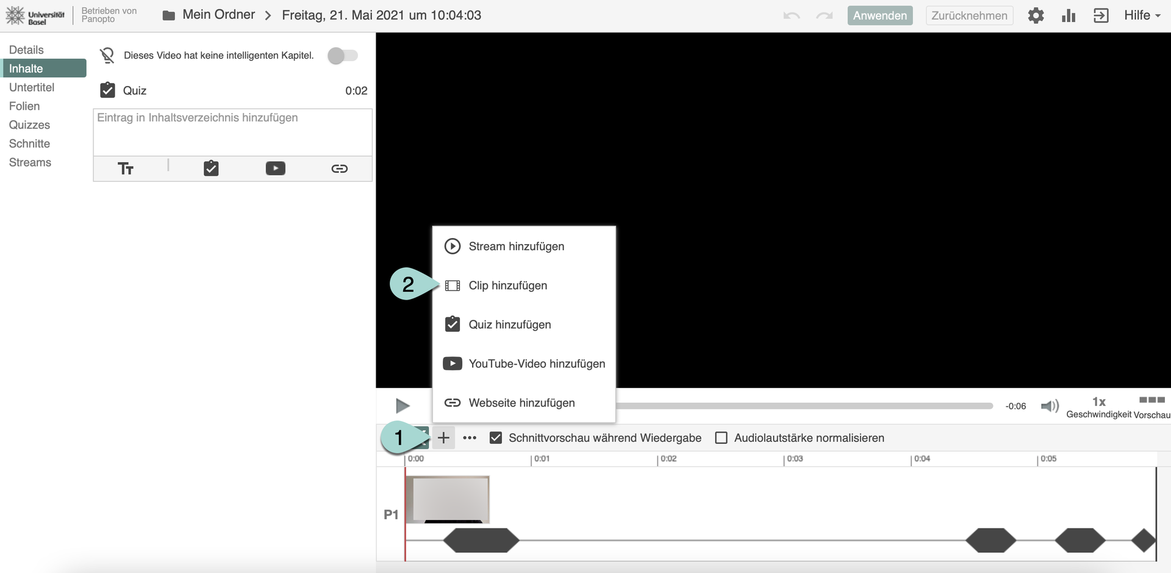Viewport: 1171px width, 573px height.
Task: Click the redo arrow icon
Action: click(825, 15)
